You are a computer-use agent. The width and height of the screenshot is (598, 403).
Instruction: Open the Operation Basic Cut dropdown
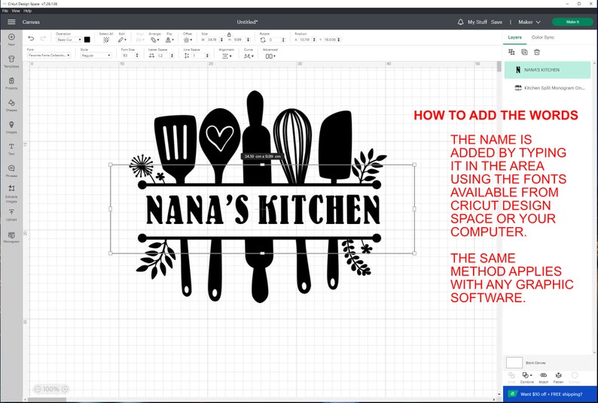[x=69, y=40]
